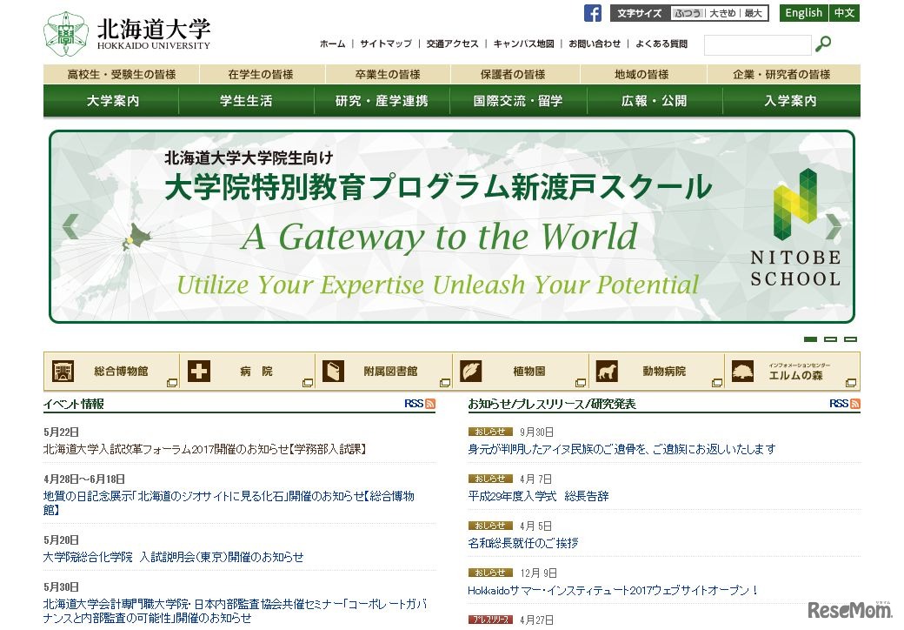Viewport: 904px width, 630px height.
Task: Show next banner slide arrow
Action: (x=833, y=226)
